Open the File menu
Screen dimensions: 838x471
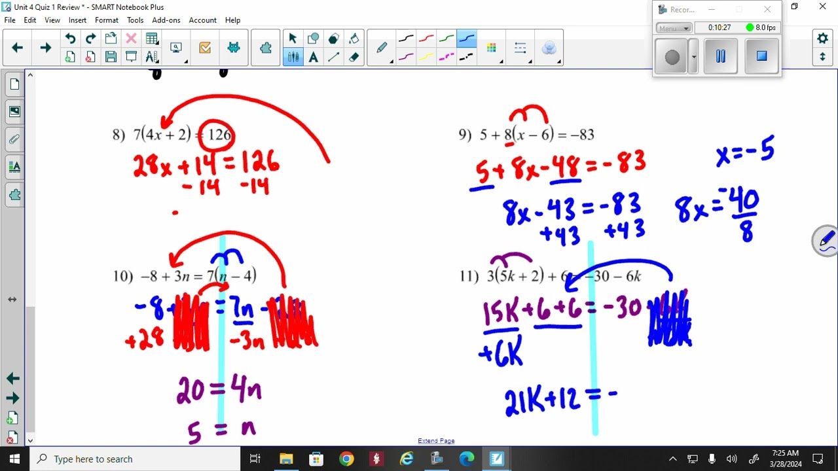[10, 20]
